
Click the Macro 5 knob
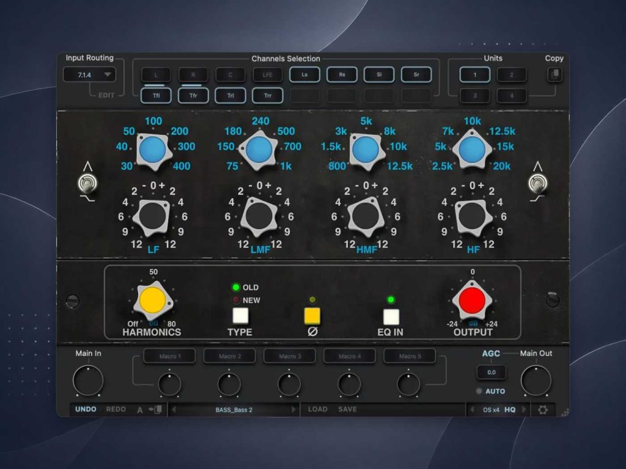[409, 384]
